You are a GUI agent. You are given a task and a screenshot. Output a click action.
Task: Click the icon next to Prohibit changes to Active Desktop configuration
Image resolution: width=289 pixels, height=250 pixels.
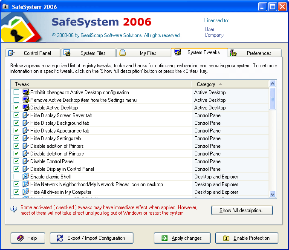pos(26,92)
